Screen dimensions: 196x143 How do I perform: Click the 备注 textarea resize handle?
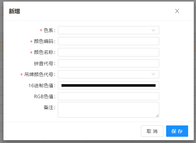pos(157,116)
